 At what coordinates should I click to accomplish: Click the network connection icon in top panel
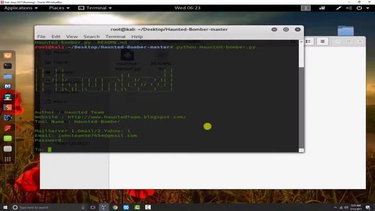(339, 8)
